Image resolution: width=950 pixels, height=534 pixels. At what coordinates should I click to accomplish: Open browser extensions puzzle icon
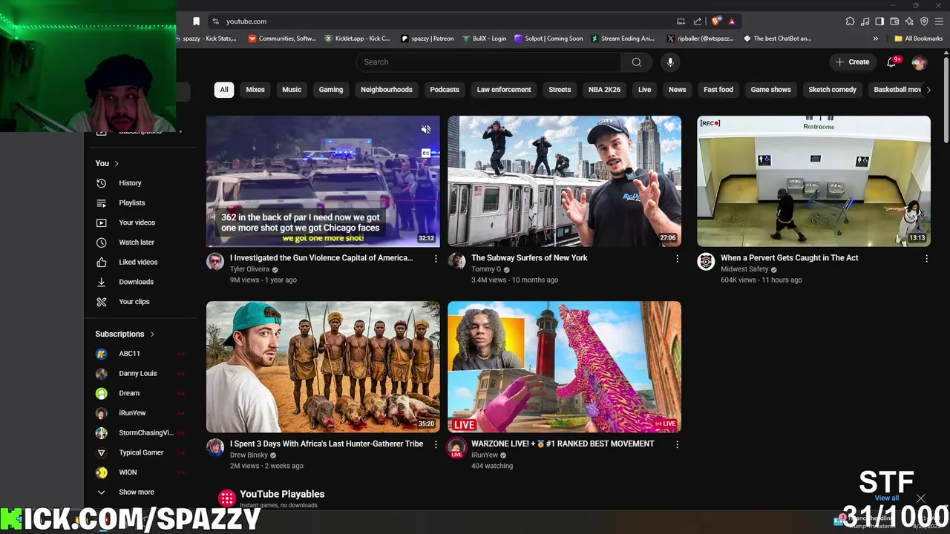850,22
